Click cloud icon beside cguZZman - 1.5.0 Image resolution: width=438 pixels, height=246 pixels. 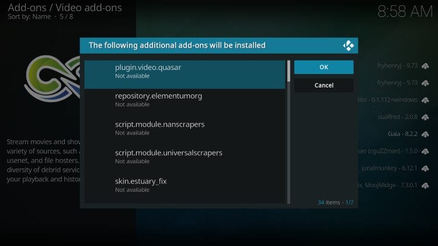tap(425, 152)
